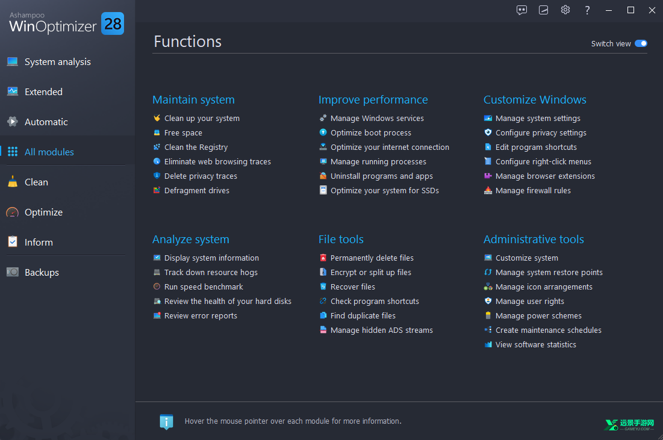Click the help question mark icon
The width and height of the screenshot is (663, 440).
[587, 10]
